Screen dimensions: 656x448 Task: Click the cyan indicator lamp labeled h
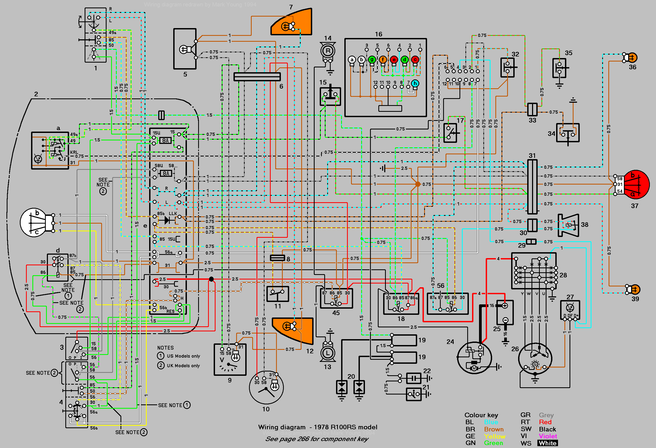point(415,83)
